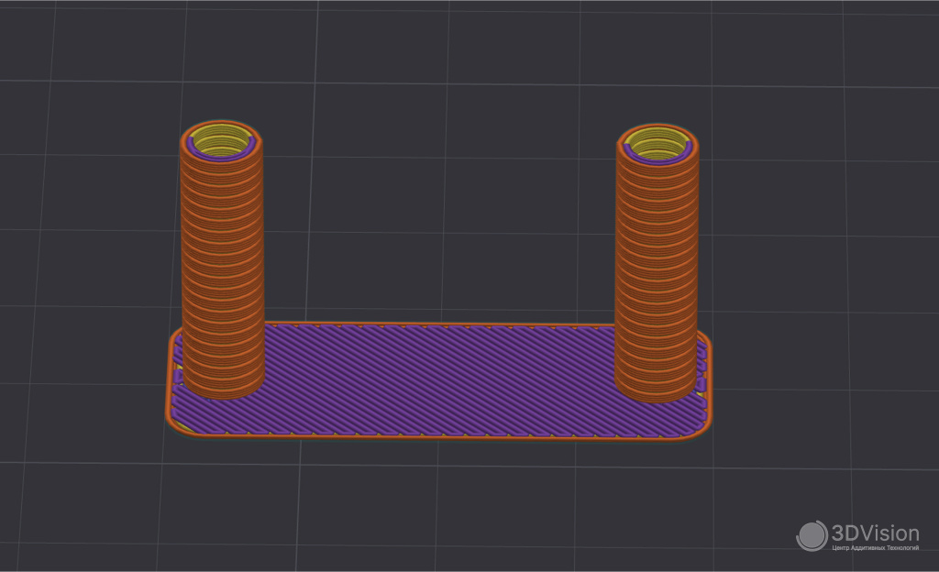Select the base plate's right rounded corner
Screen dimensions: 939x572
(x=706, y=420)
